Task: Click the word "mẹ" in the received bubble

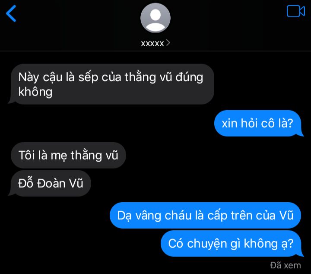Action: point(59,156)
